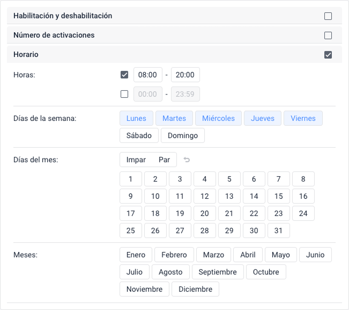Choose Par days of the month

pyautogui.click(x=164, y=160)
